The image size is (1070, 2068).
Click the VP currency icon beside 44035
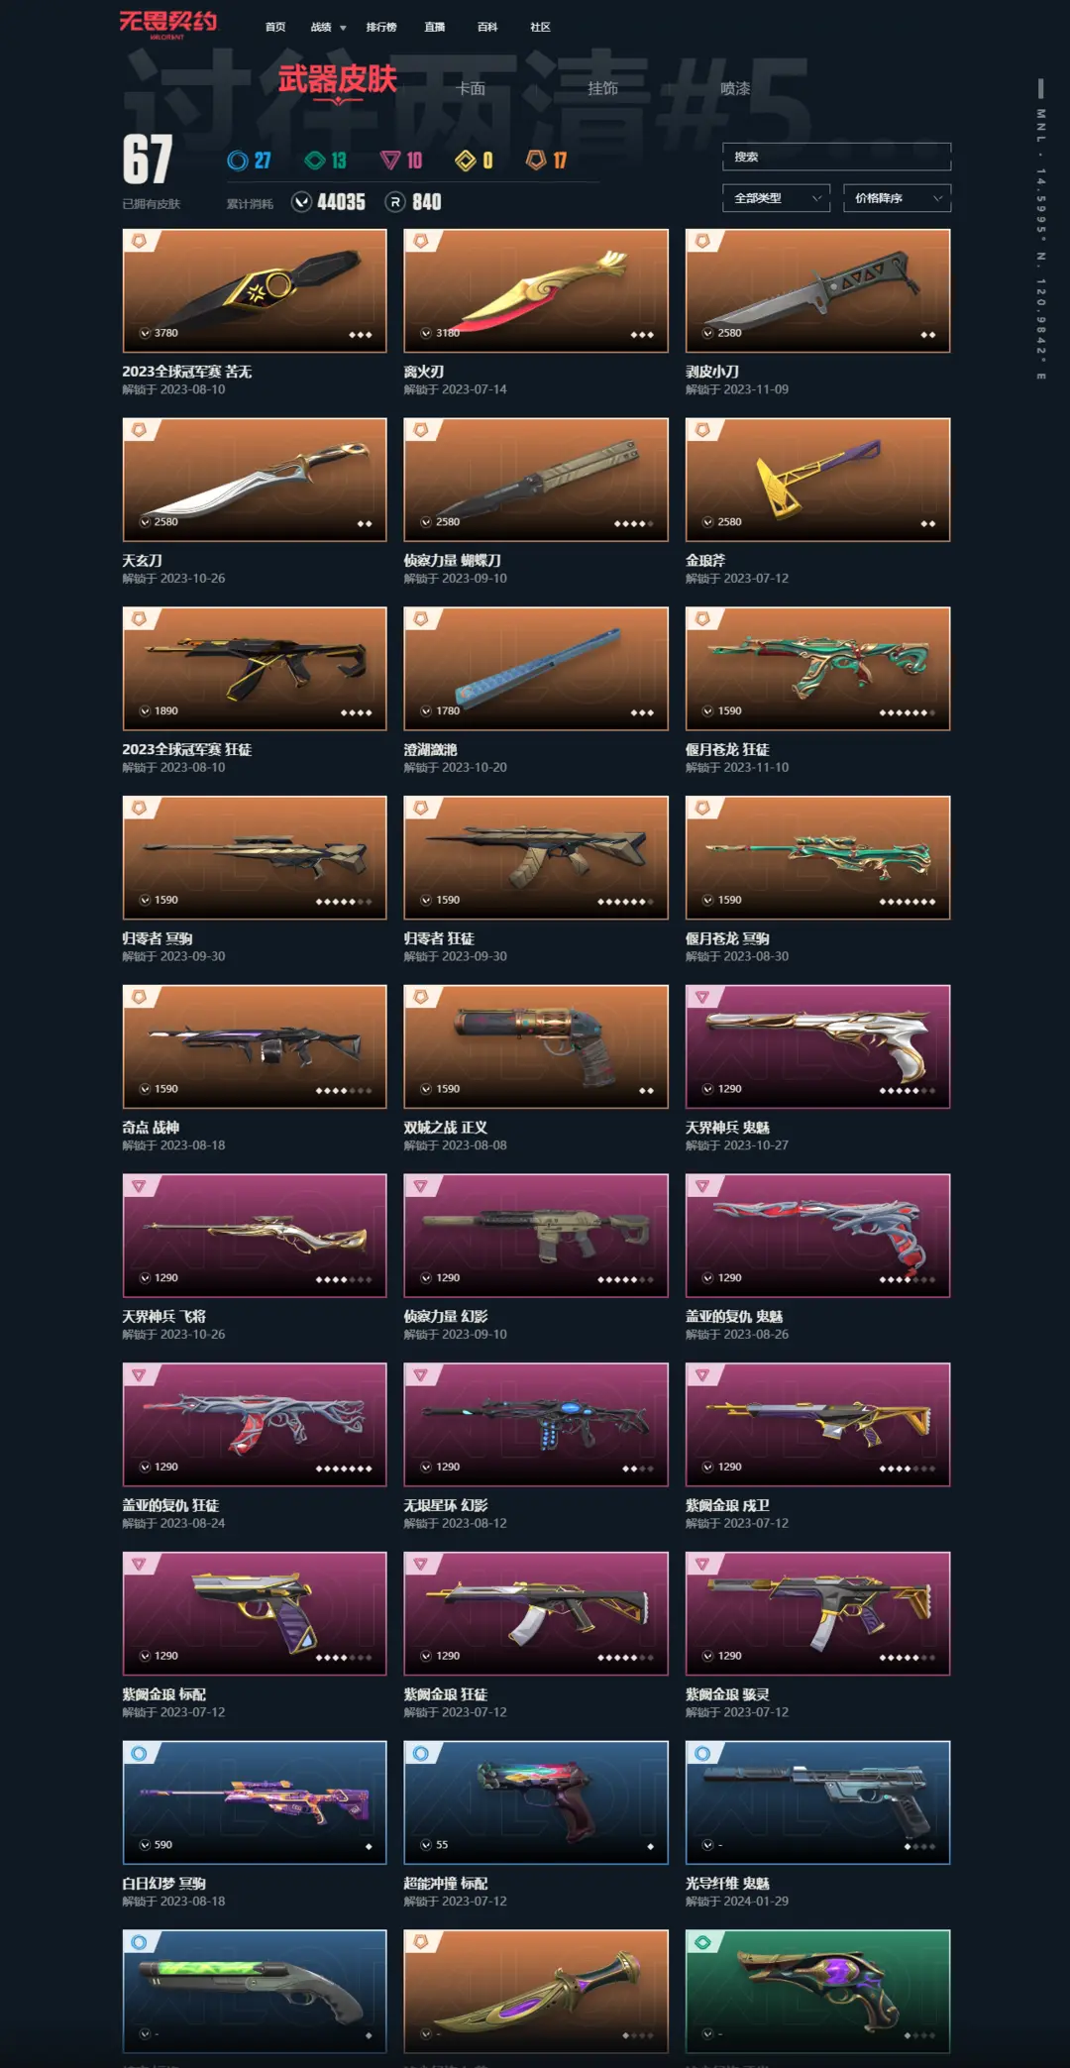point(302,202)
